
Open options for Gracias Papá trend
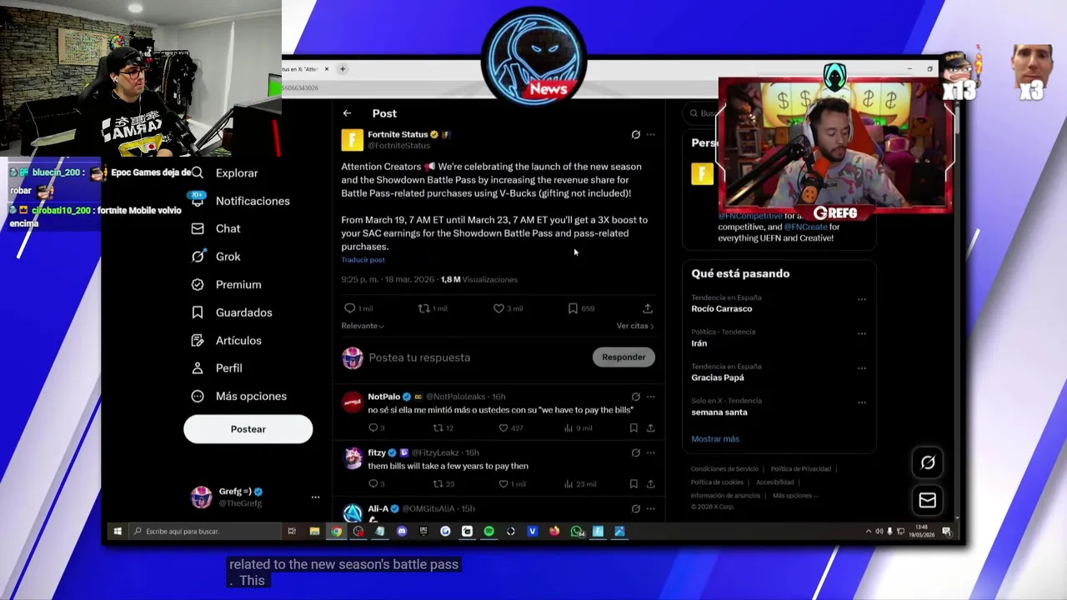[862, 367]
